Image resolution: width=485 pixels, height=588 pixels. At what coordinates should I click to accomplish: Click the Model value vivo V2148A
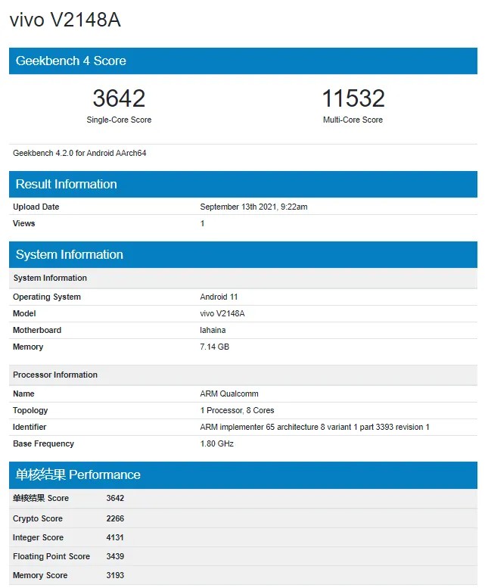tap(222, 313)
